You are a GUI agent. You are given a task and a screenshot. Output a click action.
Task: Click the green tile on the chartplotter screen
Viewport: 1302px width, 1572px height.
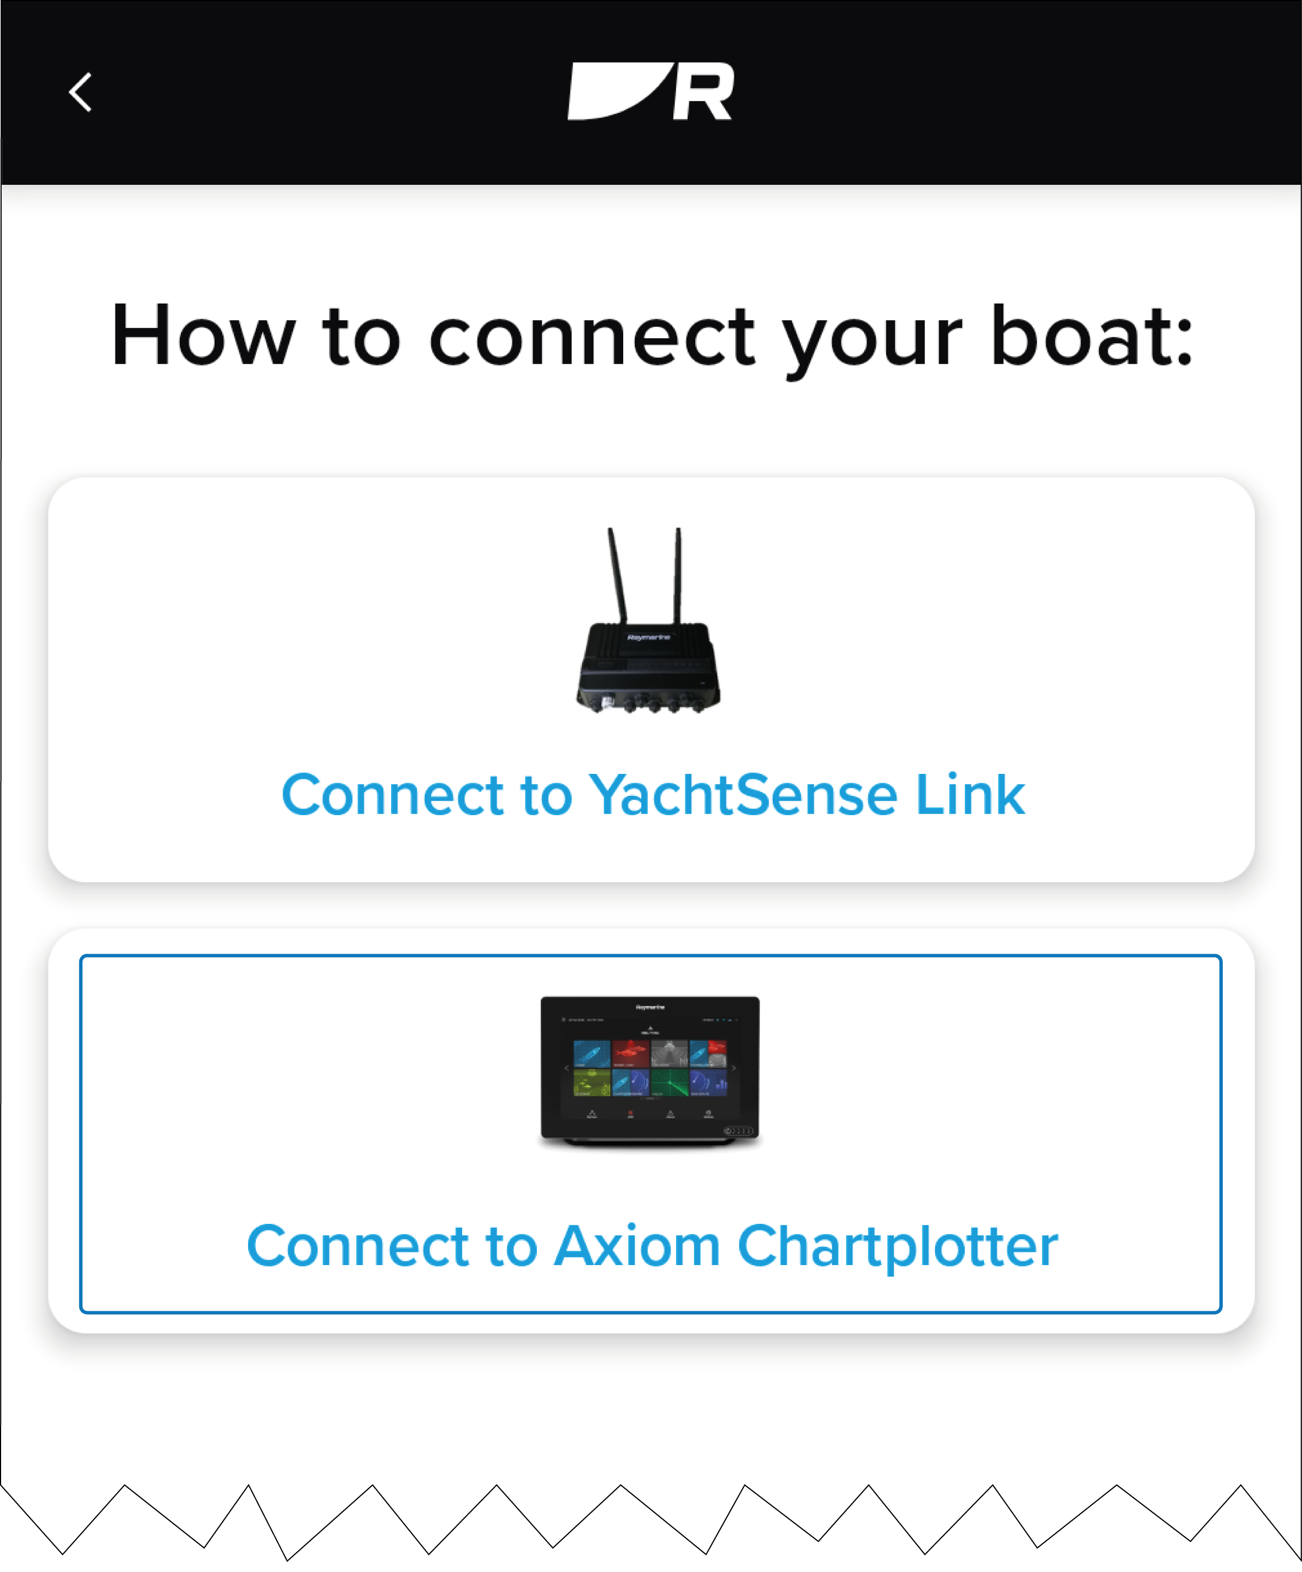669,1082
